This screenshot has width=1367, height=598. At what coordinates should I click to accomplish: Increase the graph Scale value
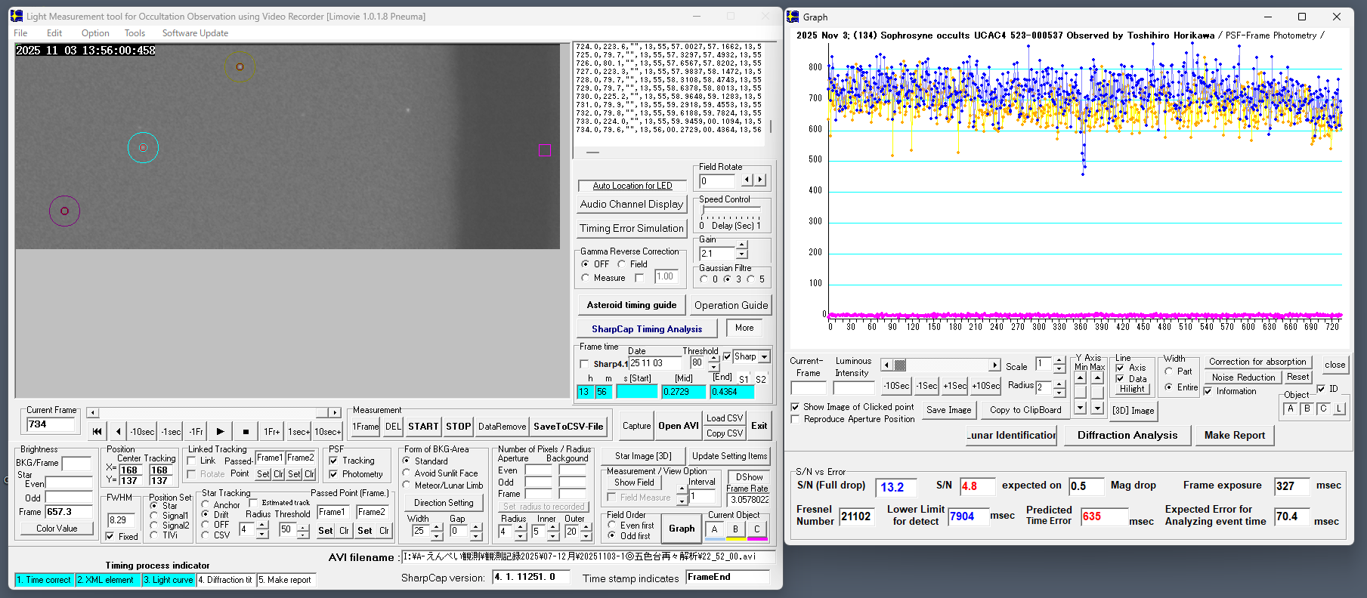coord(1059,361)
